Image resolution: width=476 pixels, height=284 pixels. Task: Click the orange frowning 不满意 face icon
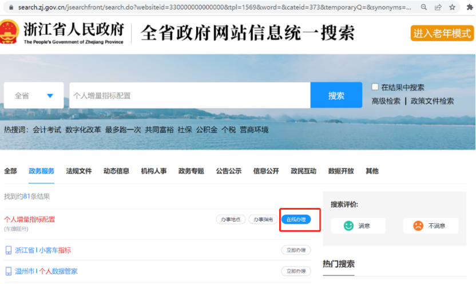419,226
